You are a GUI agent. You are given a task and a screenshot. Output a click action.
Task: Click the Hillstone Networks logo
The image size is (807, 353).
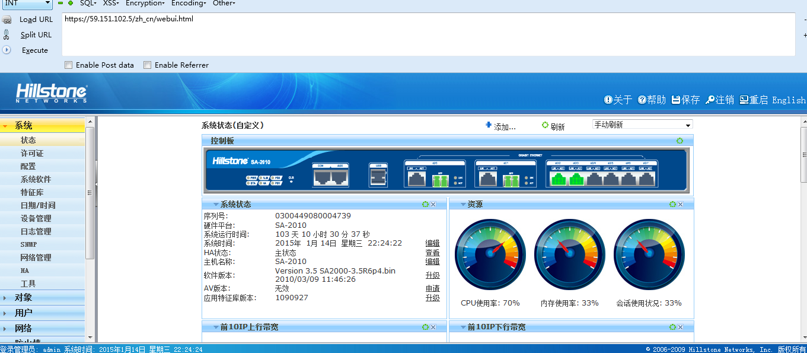(51, 93)
